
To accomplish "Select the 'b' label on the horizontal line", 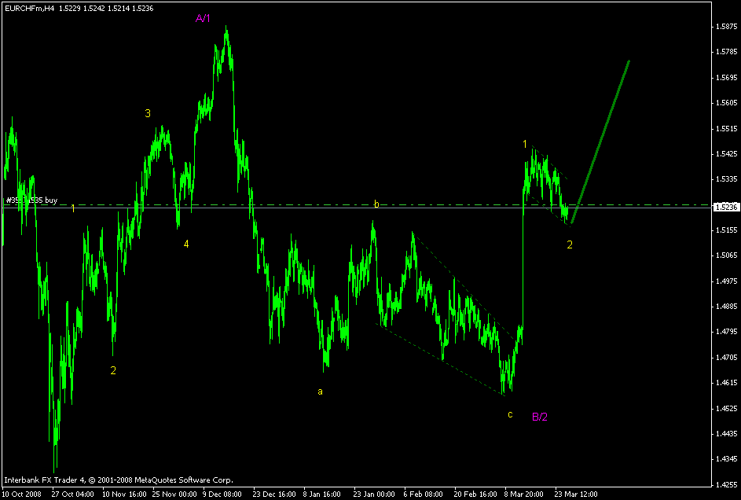I will coord(376,204).
